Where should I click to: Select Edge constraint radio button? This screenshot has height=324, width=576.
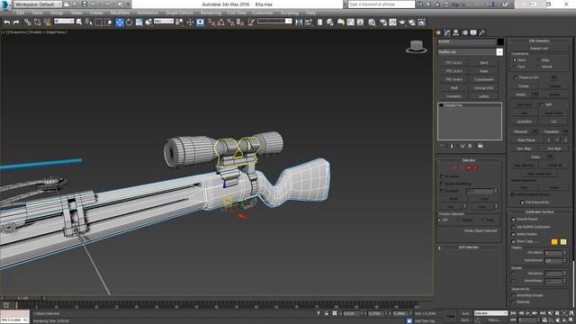tap(538, 60)
